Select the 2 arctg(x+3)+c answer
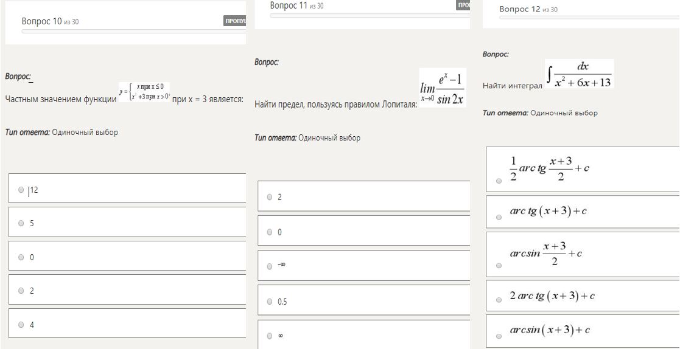 (499, 300)
